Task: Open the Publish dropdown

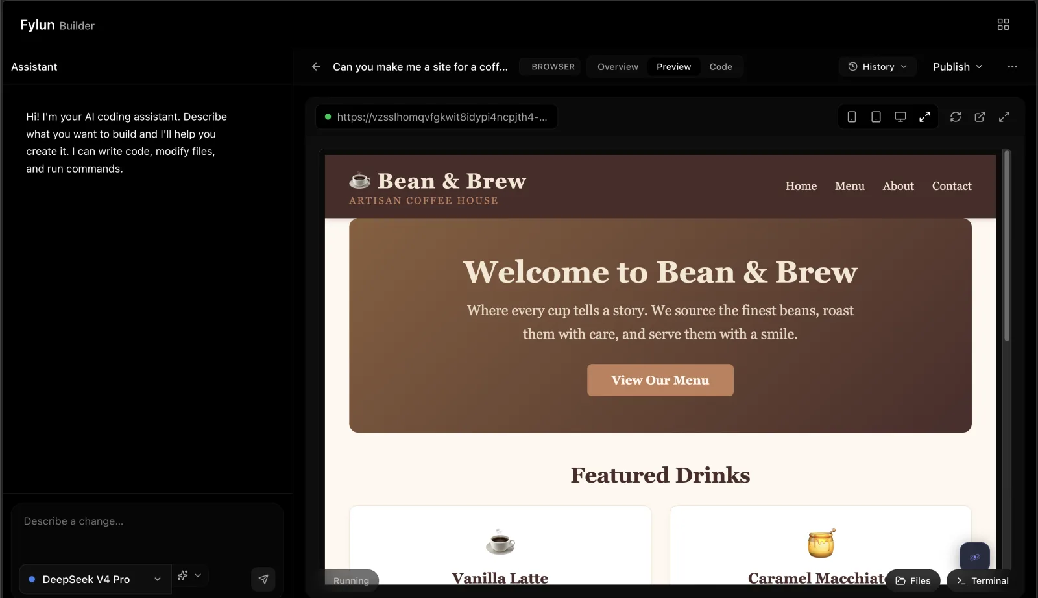Action: pyautogui.click(x=958, y=67)
